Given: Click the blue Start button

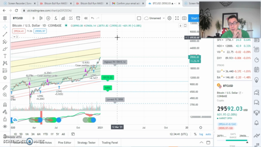Looking at the screenshot, I should pyautogui.click(x=194, y=18).
